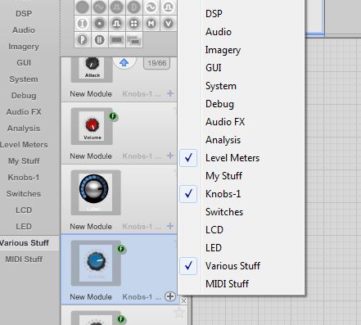Expand plus next to Volume module's Knobs-1 tag
This screenshot has height=325, width=361.
tap(170, 156)
